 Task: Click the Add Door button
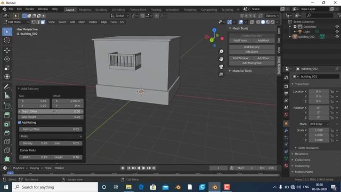263,58
